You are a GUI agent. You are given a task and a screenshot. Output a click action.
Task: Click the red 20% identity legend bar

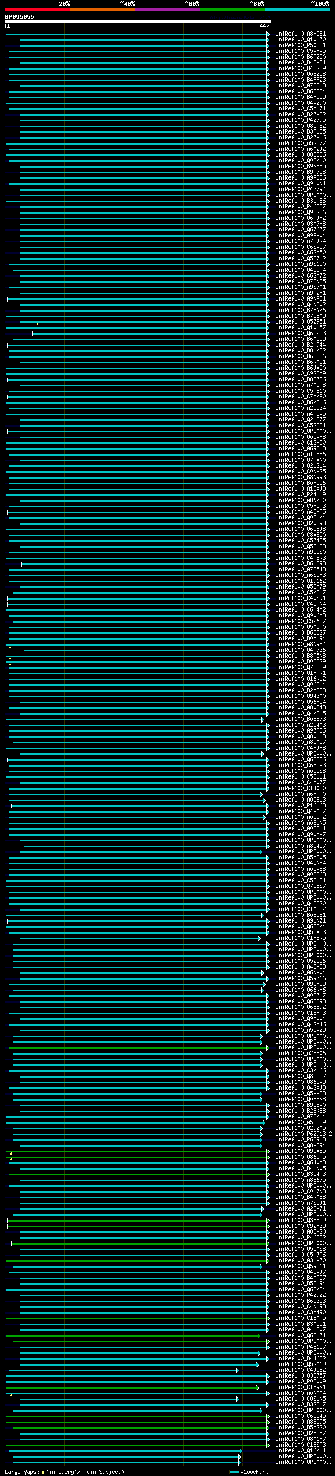38,9
